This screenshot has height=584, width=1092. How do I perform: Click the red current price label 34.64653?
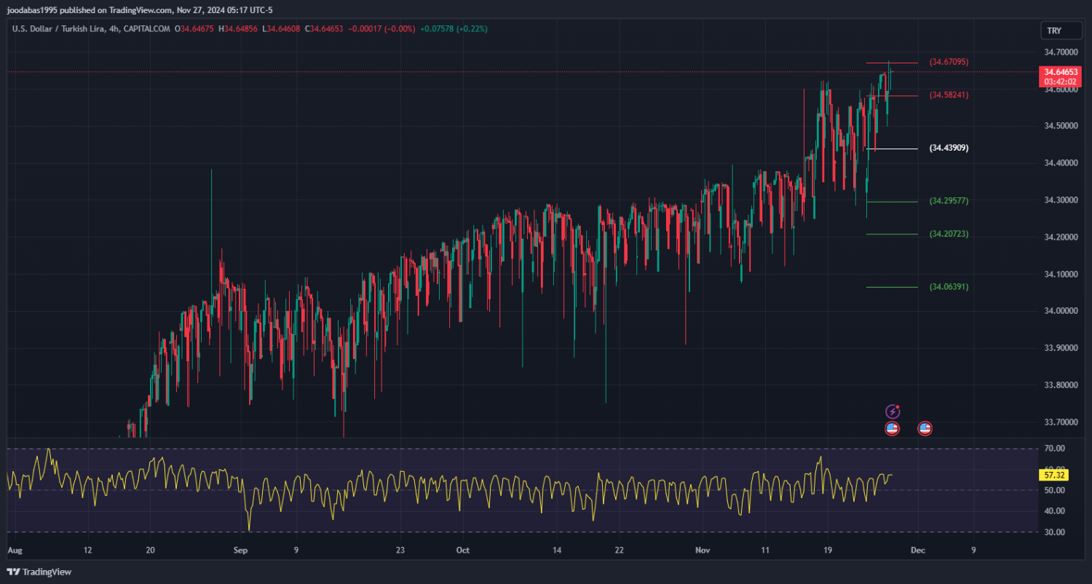(x=1060, y=72)
